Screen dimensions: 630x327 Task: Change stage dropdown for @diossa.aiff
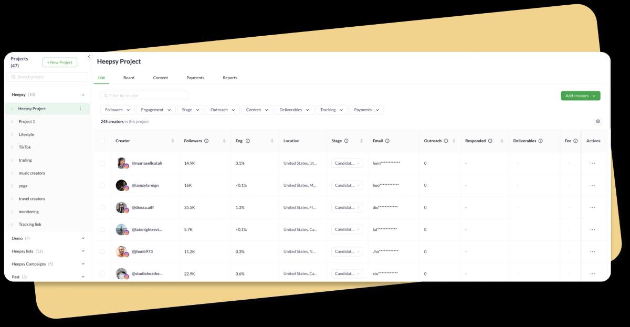pyautogui.click(x=347, y=207)
